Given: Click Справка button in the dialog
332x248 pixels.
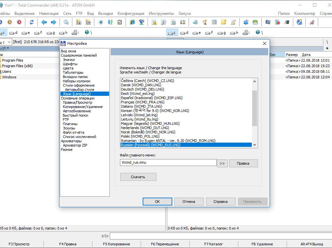Looking at the screenshot, I should click(221, 202).
